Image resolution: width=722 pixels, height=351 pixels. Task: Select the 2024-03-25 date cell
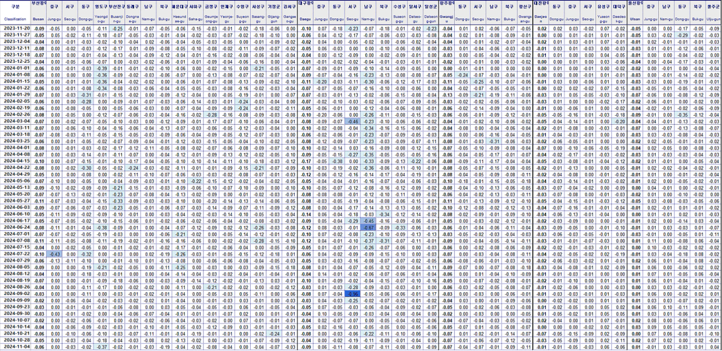click(15, 141)
